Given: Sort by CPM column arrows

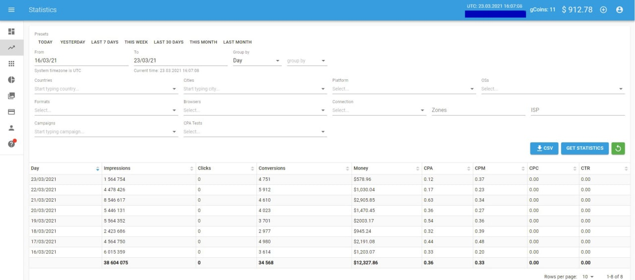Looking at the screenshot, I should coord(523,169).
